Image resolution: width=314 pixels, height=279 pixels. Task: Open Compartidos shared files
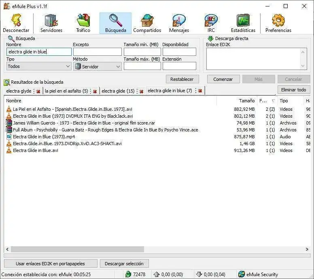[147, 23]
